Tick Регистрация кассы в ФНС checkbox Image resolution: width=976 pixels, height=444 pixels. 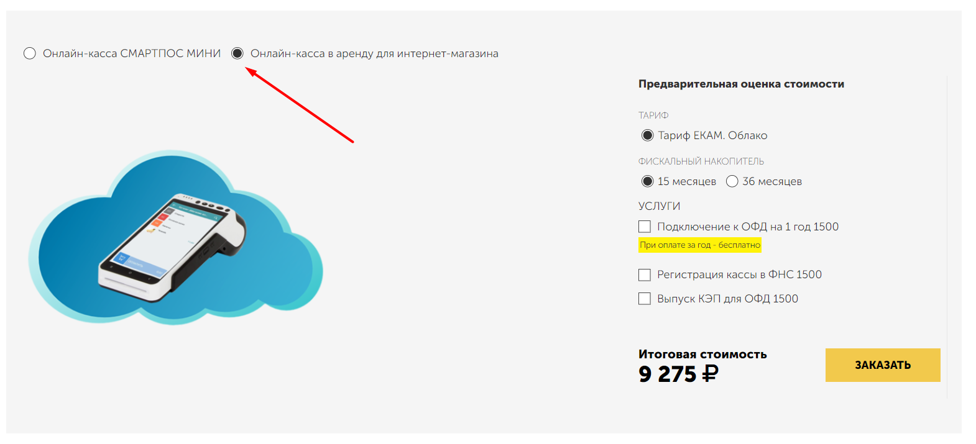(645, 274)
